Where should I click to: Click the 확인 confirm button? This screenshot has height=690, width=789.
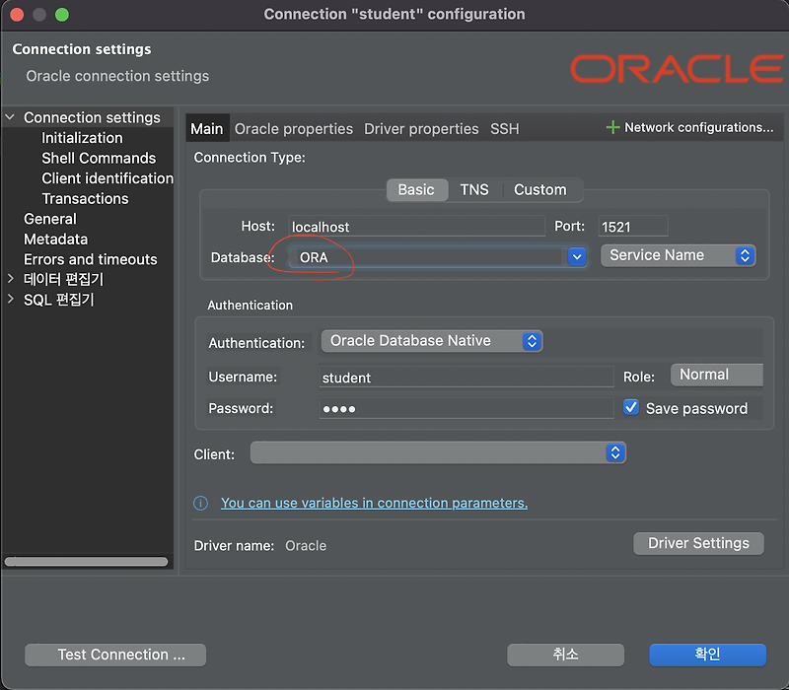[x=707, y=655]
